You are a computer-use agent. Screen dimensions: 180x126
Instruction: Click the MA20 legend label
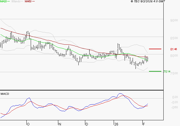pyautogui.click(x=3, y=1)
